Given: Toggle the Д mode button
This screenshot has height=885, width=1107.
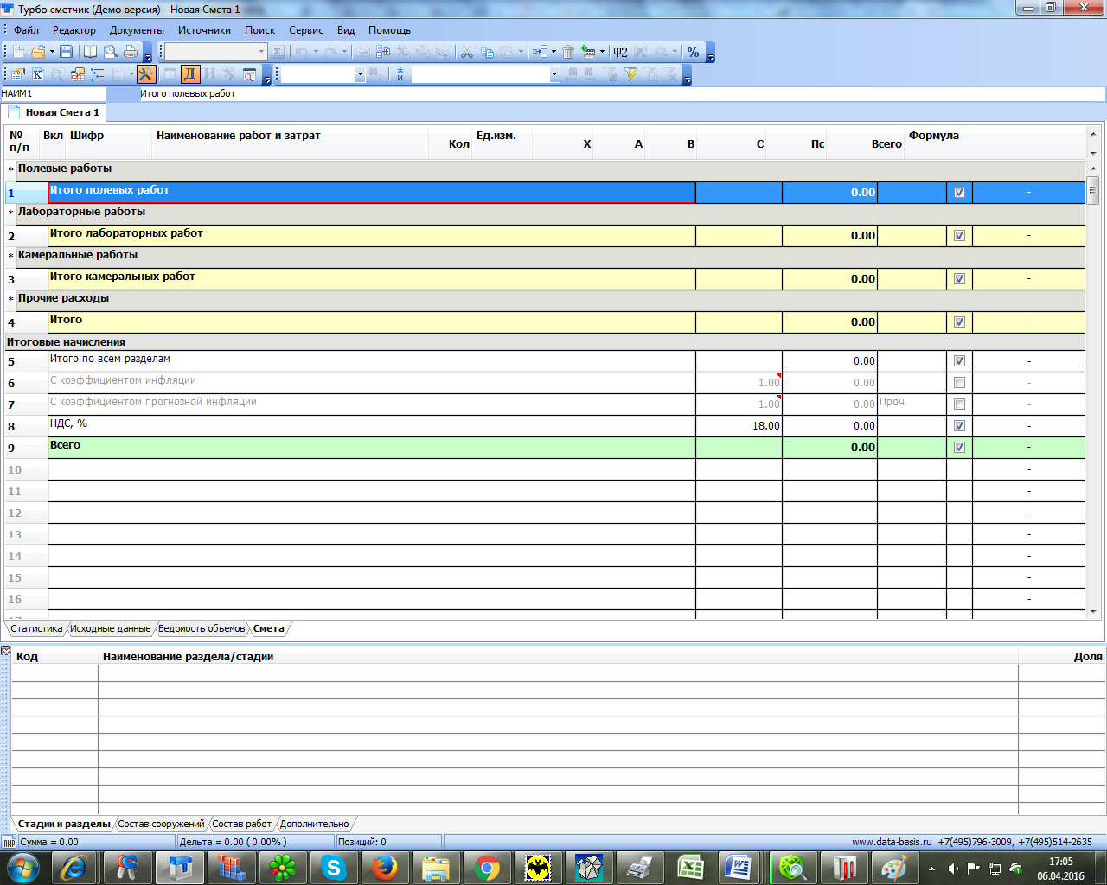Looking at the screenshot, I should point(190,74).
